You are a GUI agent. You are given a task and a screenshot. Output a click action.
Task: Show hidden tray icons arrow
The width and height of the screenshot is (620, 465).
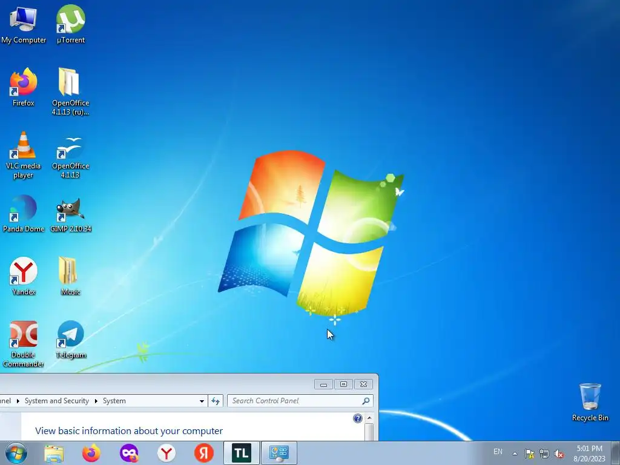pyautogui.click(x=515, y=453)
